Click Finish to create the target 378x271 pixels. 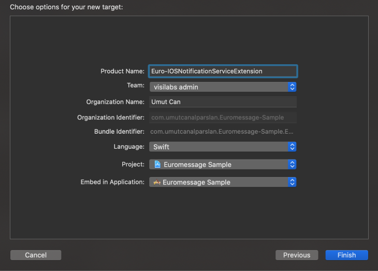pos(346,255)
